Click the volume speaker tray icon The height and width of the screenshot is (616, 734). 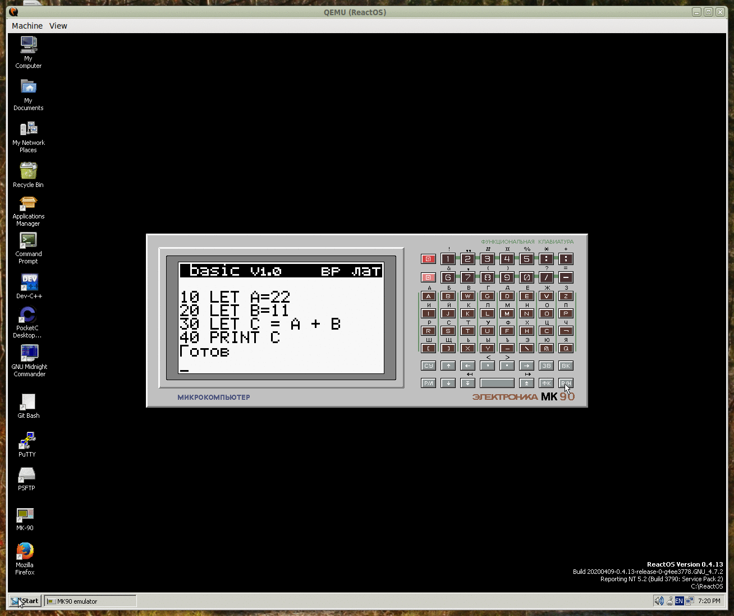coord(658,601)
